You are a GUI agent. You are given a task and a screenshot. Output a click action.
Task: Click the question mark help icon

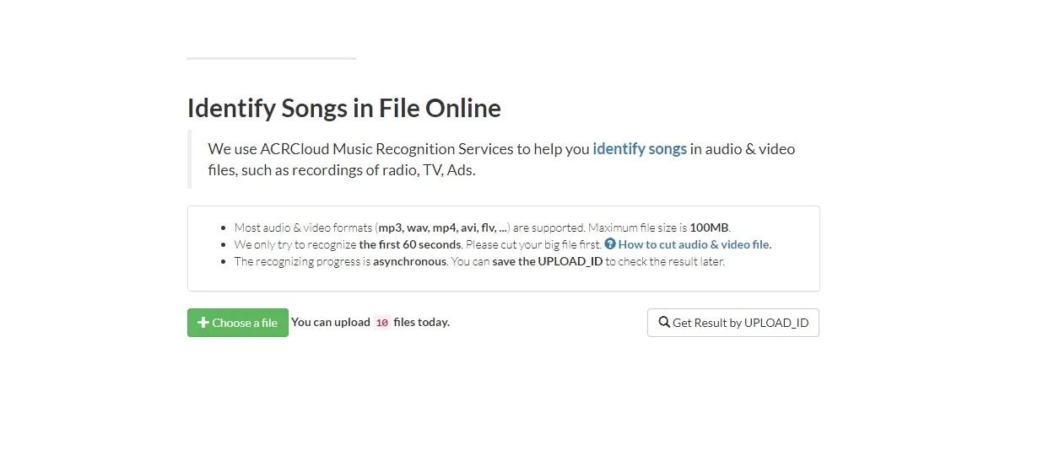point(610,244)
